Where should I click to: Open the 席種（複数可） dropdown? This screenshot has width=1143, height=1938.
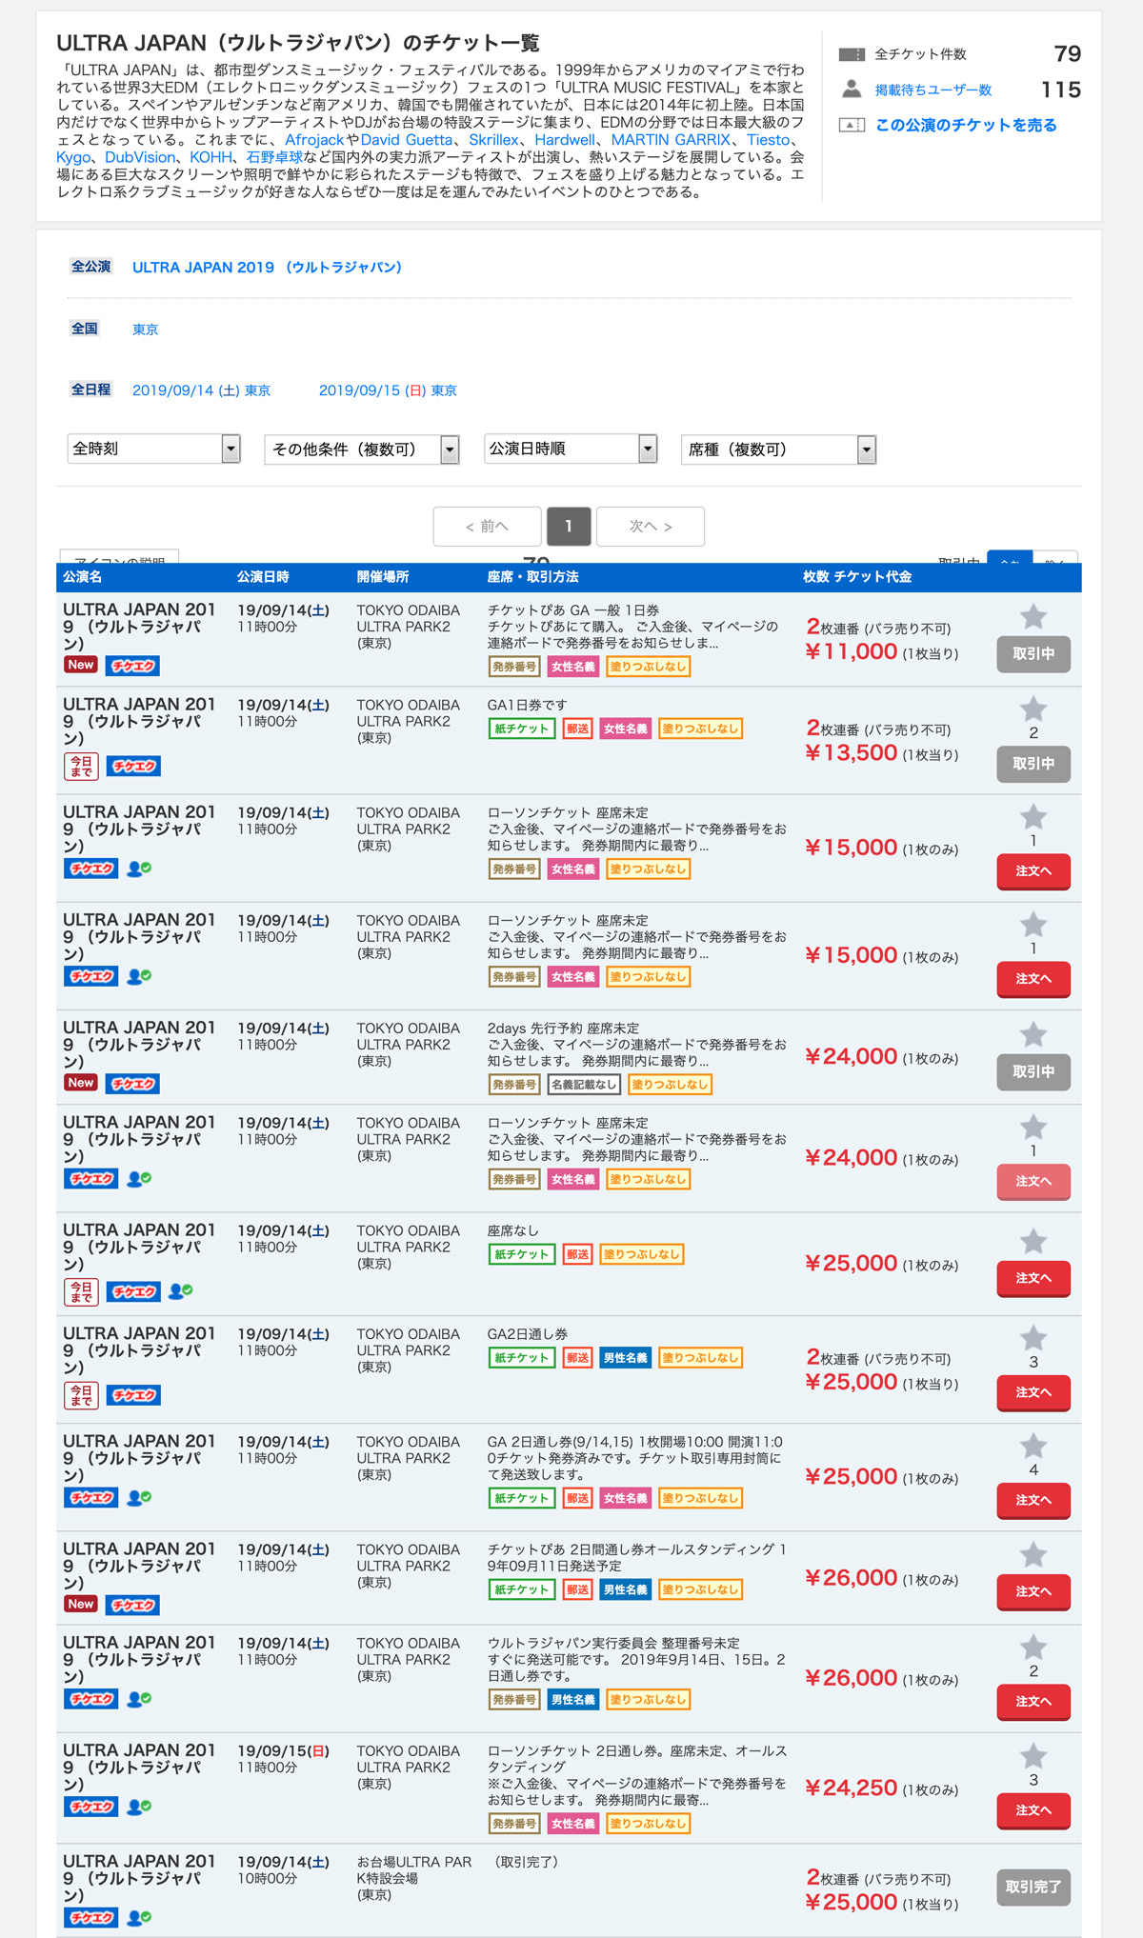click(778, 450)
